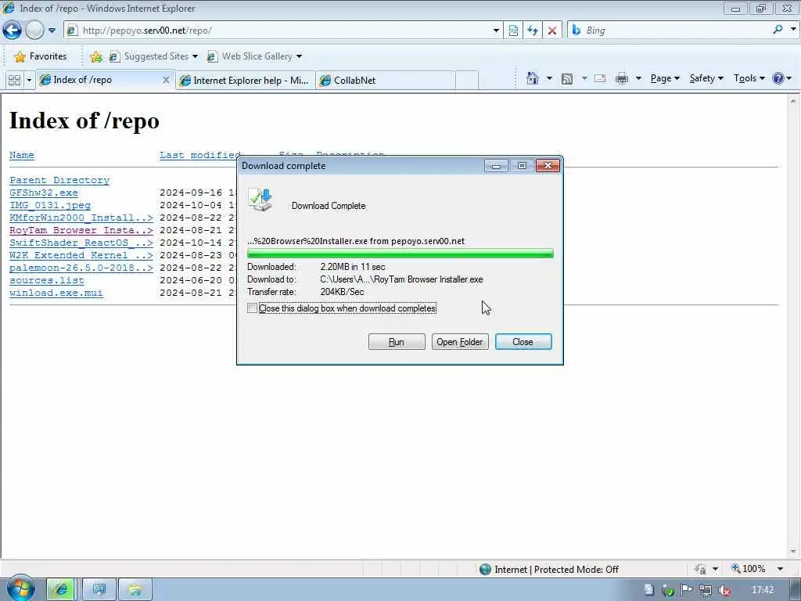This screenshot has height=601, width=801.
Task: Click the RSS Feeds icon
Action: point(567,79)
